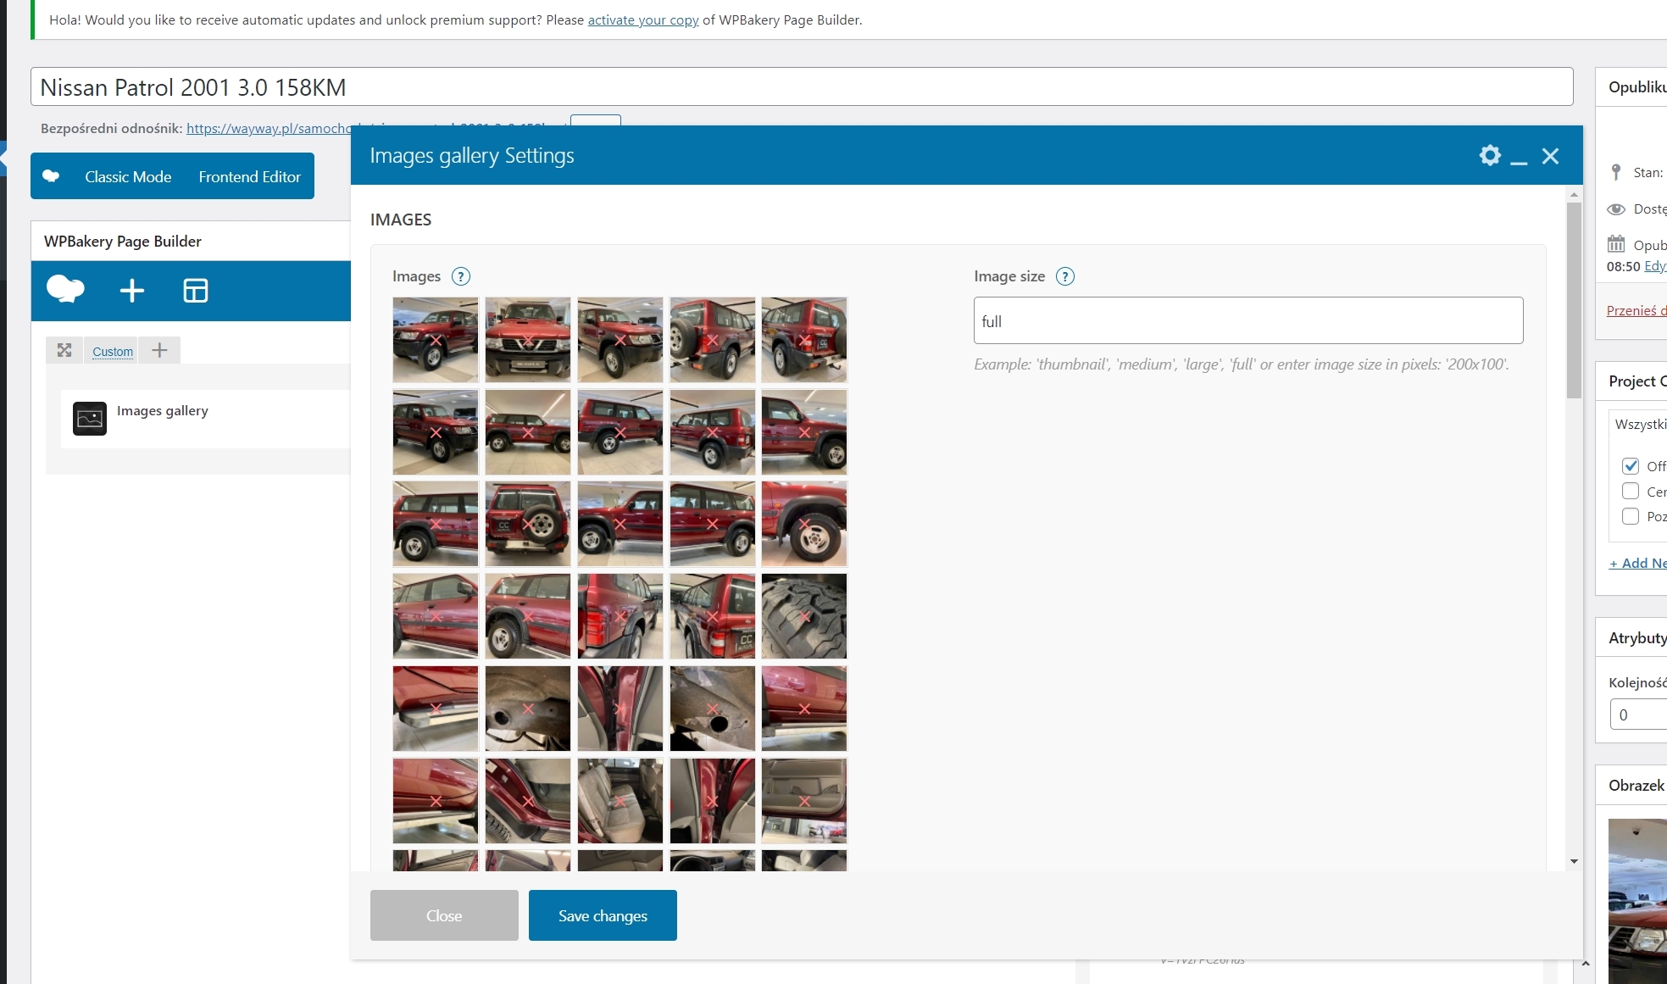Viewport: 1667px width, 984px height.
Task: Add new tab with plus icon
Action: coord(159,350)
